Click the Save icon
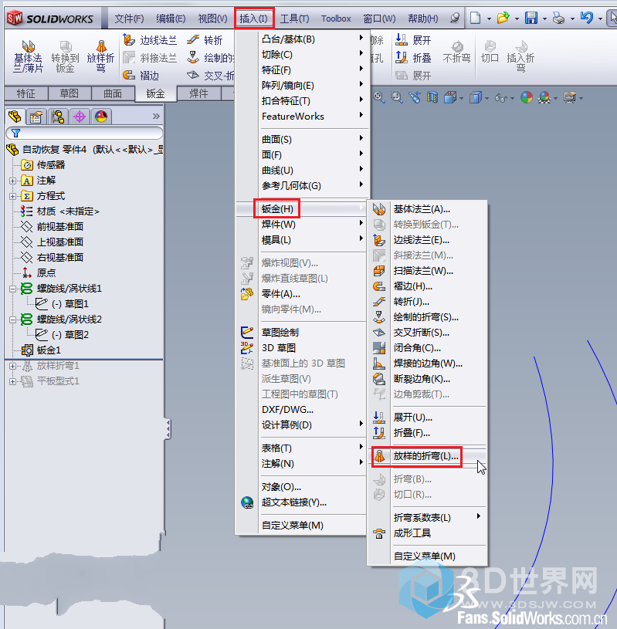Image resolution: width=617 pixels, height=629 pixels. (x=531, y=18)
